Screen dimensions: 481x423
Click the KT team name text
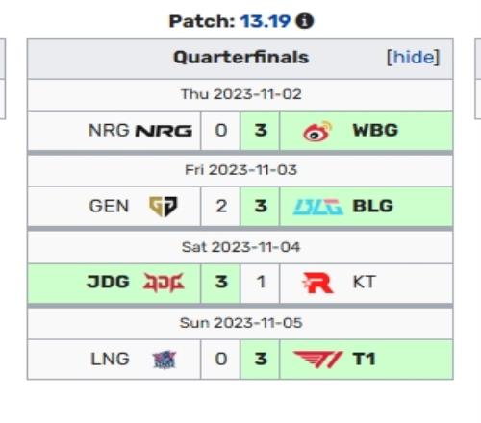coord(364,282)
